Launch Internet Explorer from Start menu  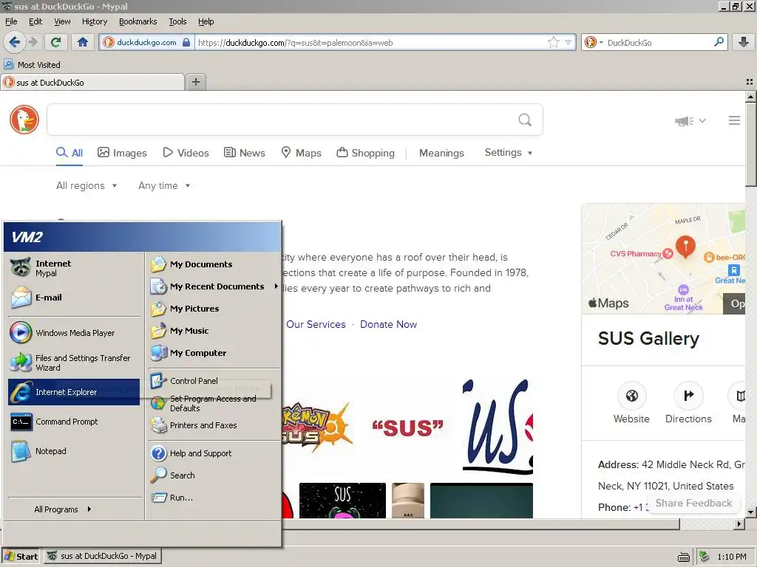(74, 392)
